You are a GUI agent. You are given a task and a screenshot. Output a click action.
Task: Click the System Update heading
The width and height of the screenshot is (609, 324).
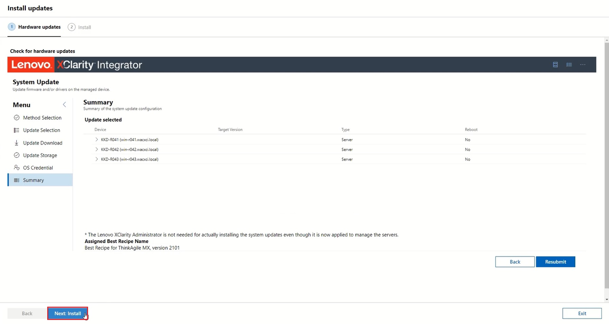click(36, 82)
